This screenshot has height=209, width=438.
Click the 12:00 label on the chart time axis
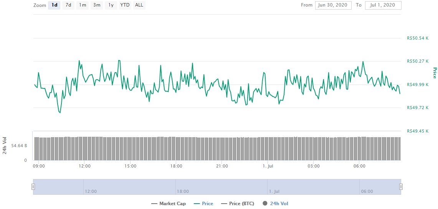pyautogui.click(x=84, y=166)
